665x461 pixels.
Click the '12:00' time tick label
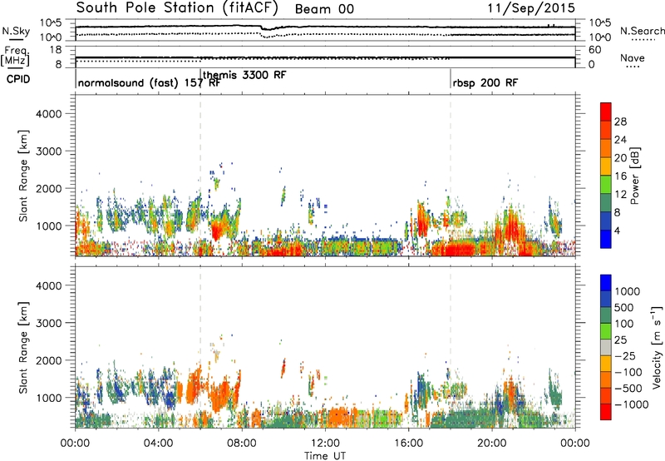[x=325, y=444]
